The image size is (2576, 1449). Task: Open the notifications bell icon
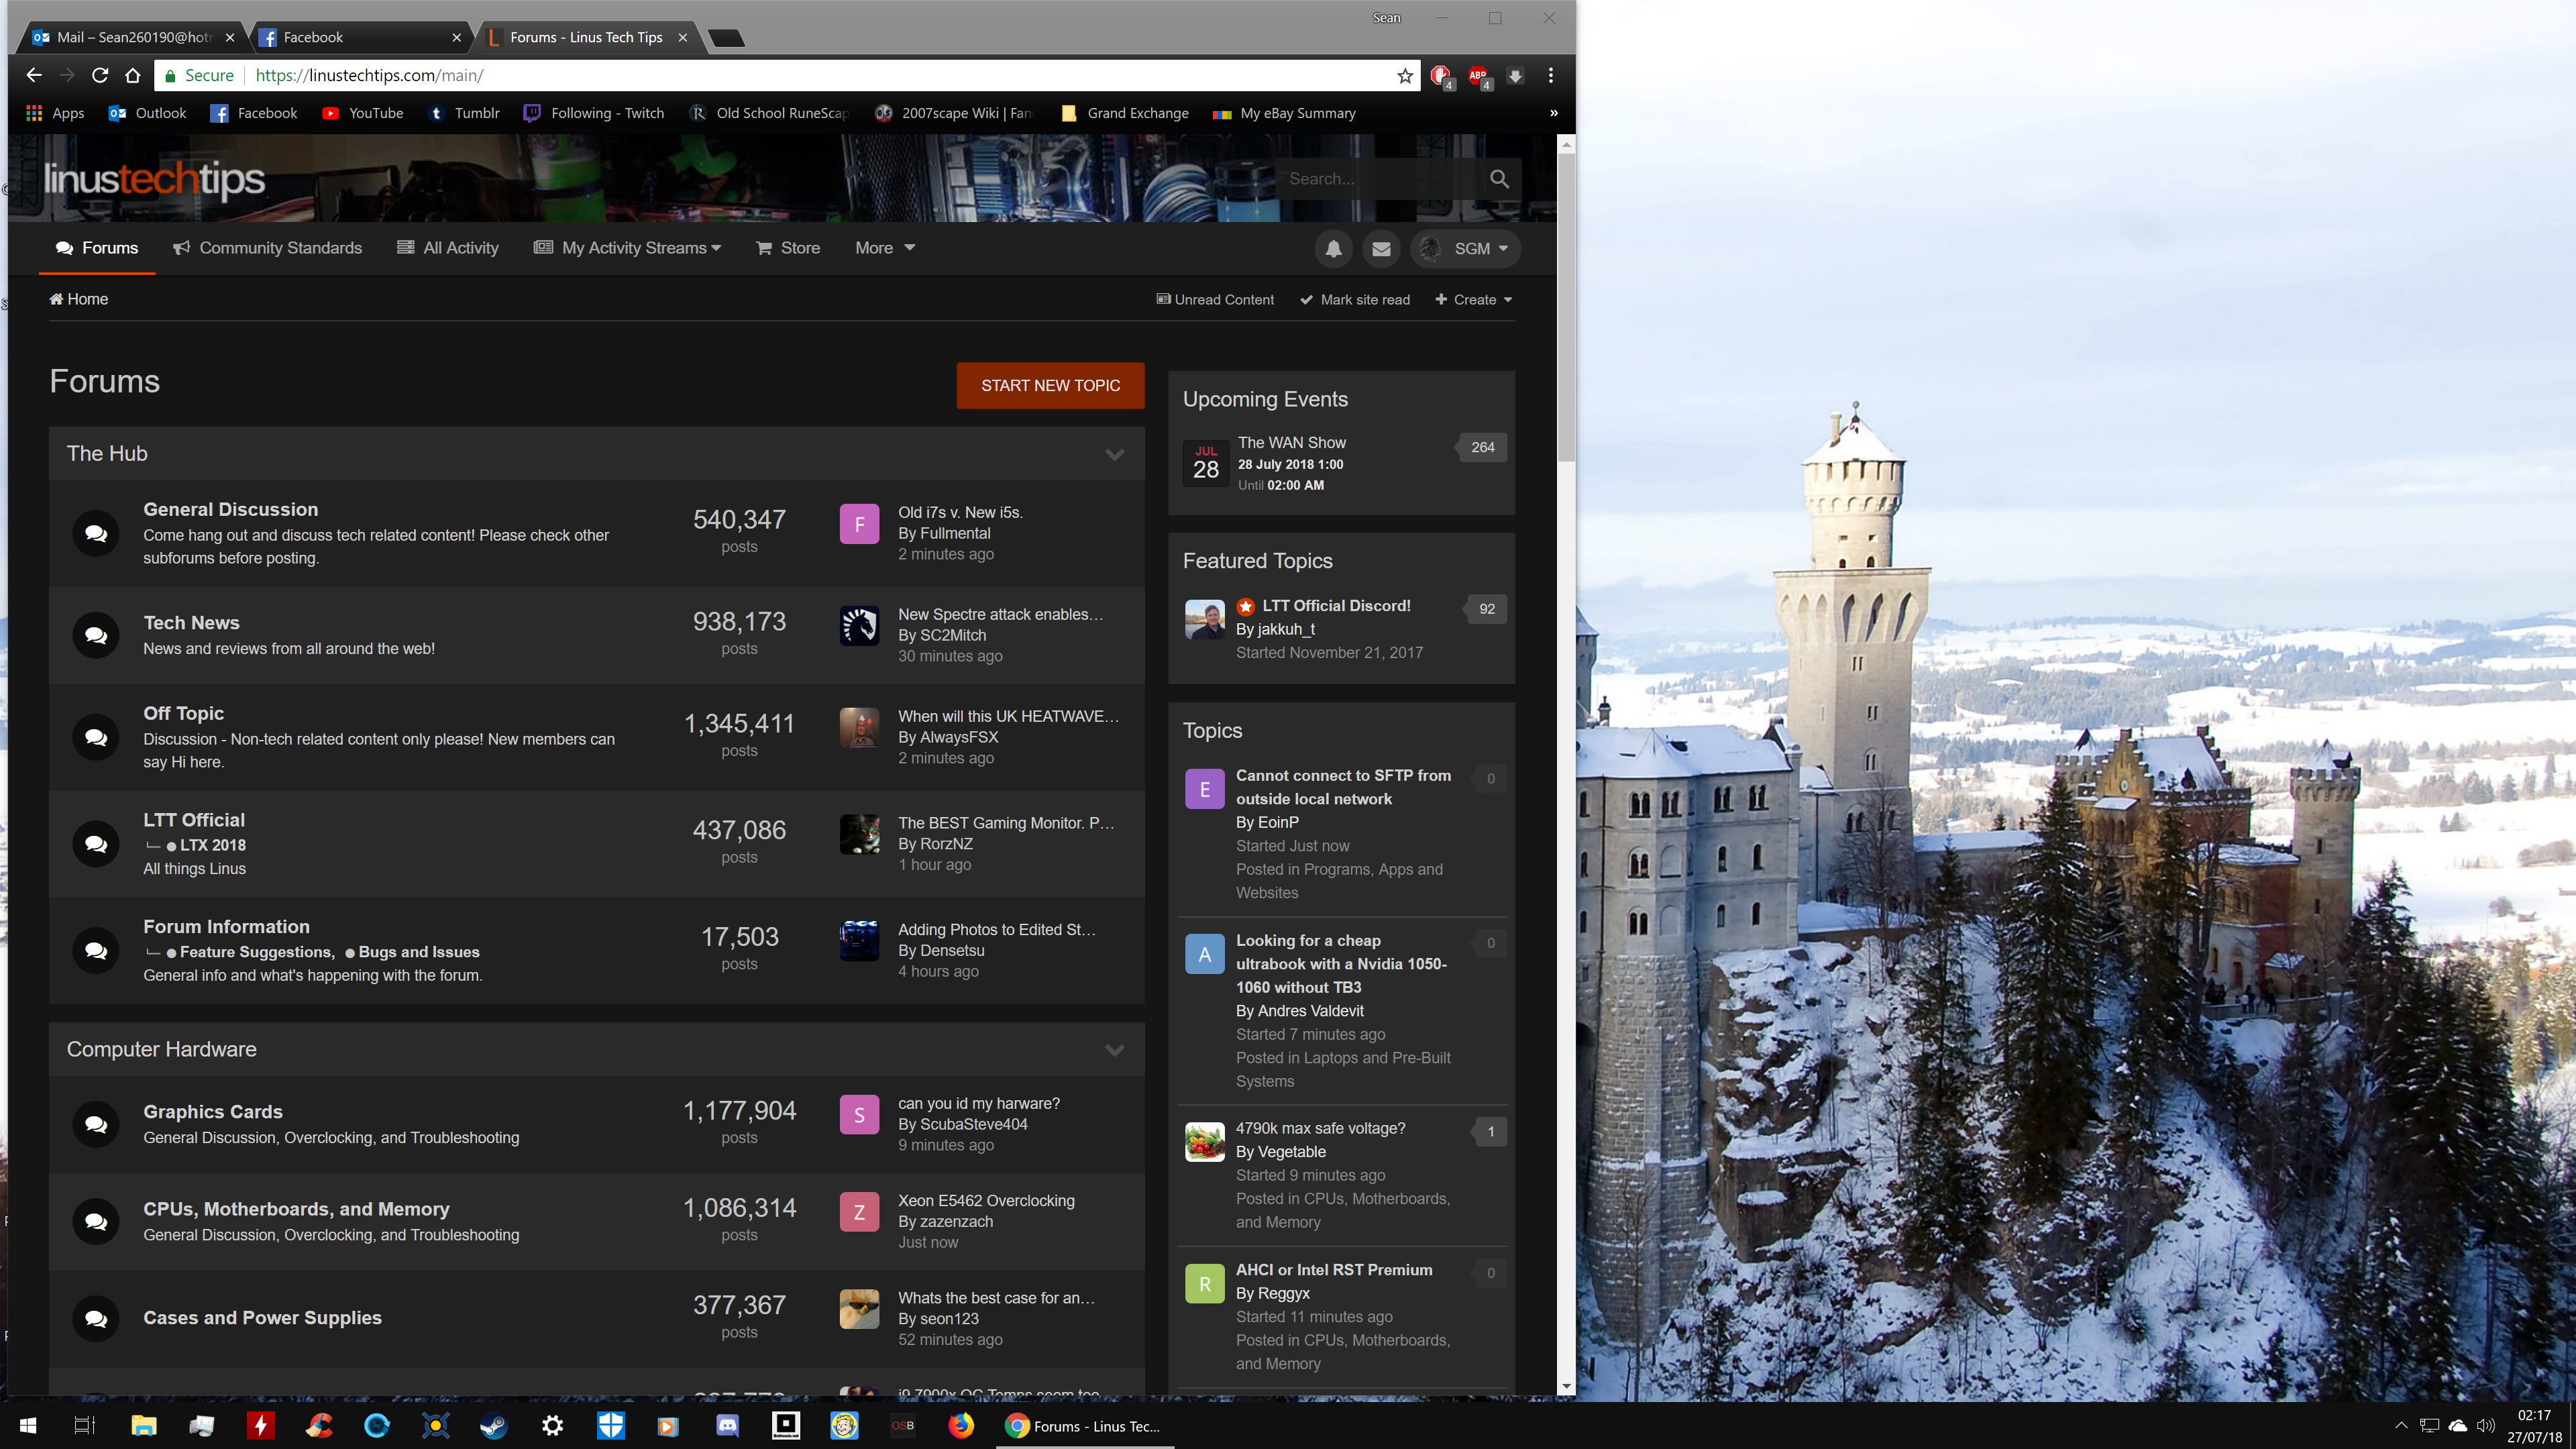(x=1333, y=248)
